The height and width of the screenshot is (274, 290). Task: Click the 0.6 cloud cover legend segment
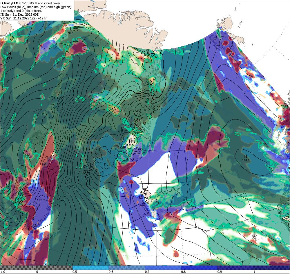pyautogui.click(x=127, y=268)
